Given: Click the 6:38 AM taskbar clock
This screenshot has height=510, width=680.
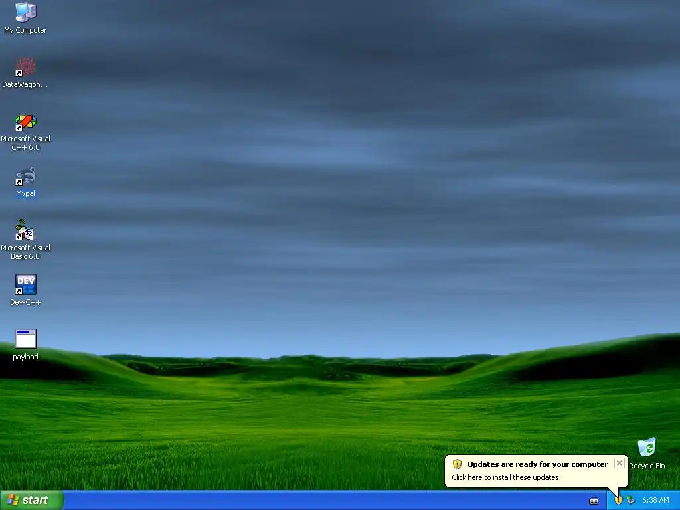Looking at the screenshot, I should tap(655, 501).
